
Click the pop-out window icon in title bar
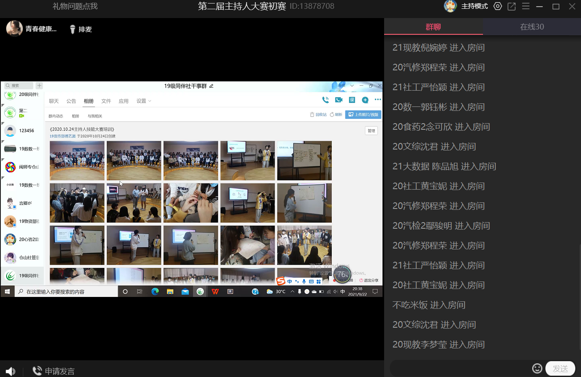(x=512, y=7)
